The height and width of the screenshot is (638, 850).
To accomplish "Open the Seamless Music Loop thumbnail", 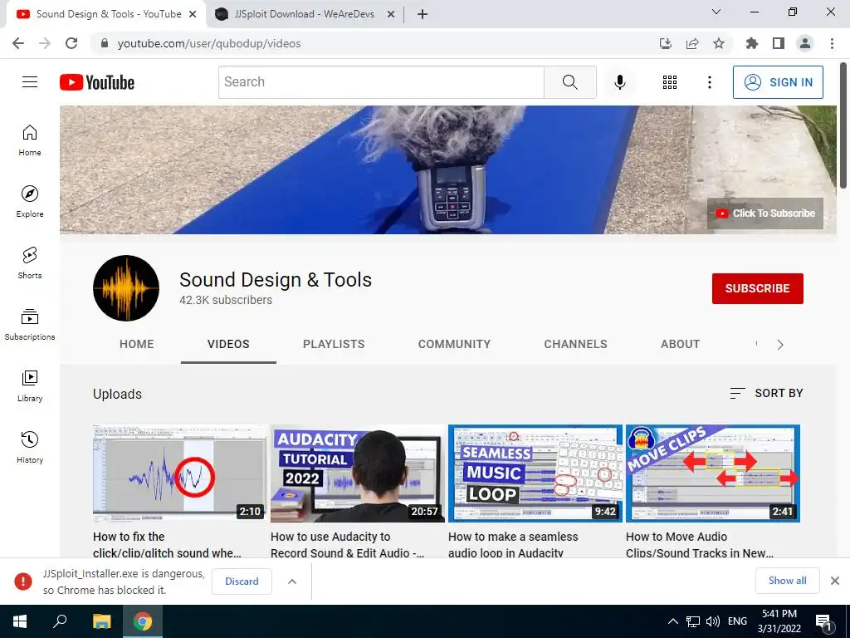I will pos(535,473).
